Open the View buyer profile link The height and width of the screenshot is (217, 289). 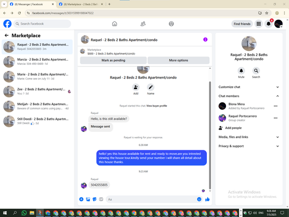(x=157, y=106)
